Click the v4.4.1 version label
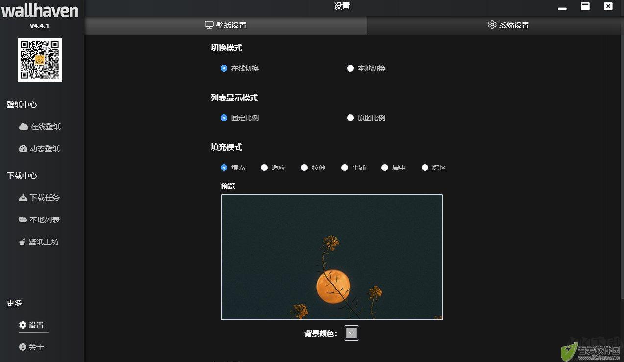 (40, 26)
